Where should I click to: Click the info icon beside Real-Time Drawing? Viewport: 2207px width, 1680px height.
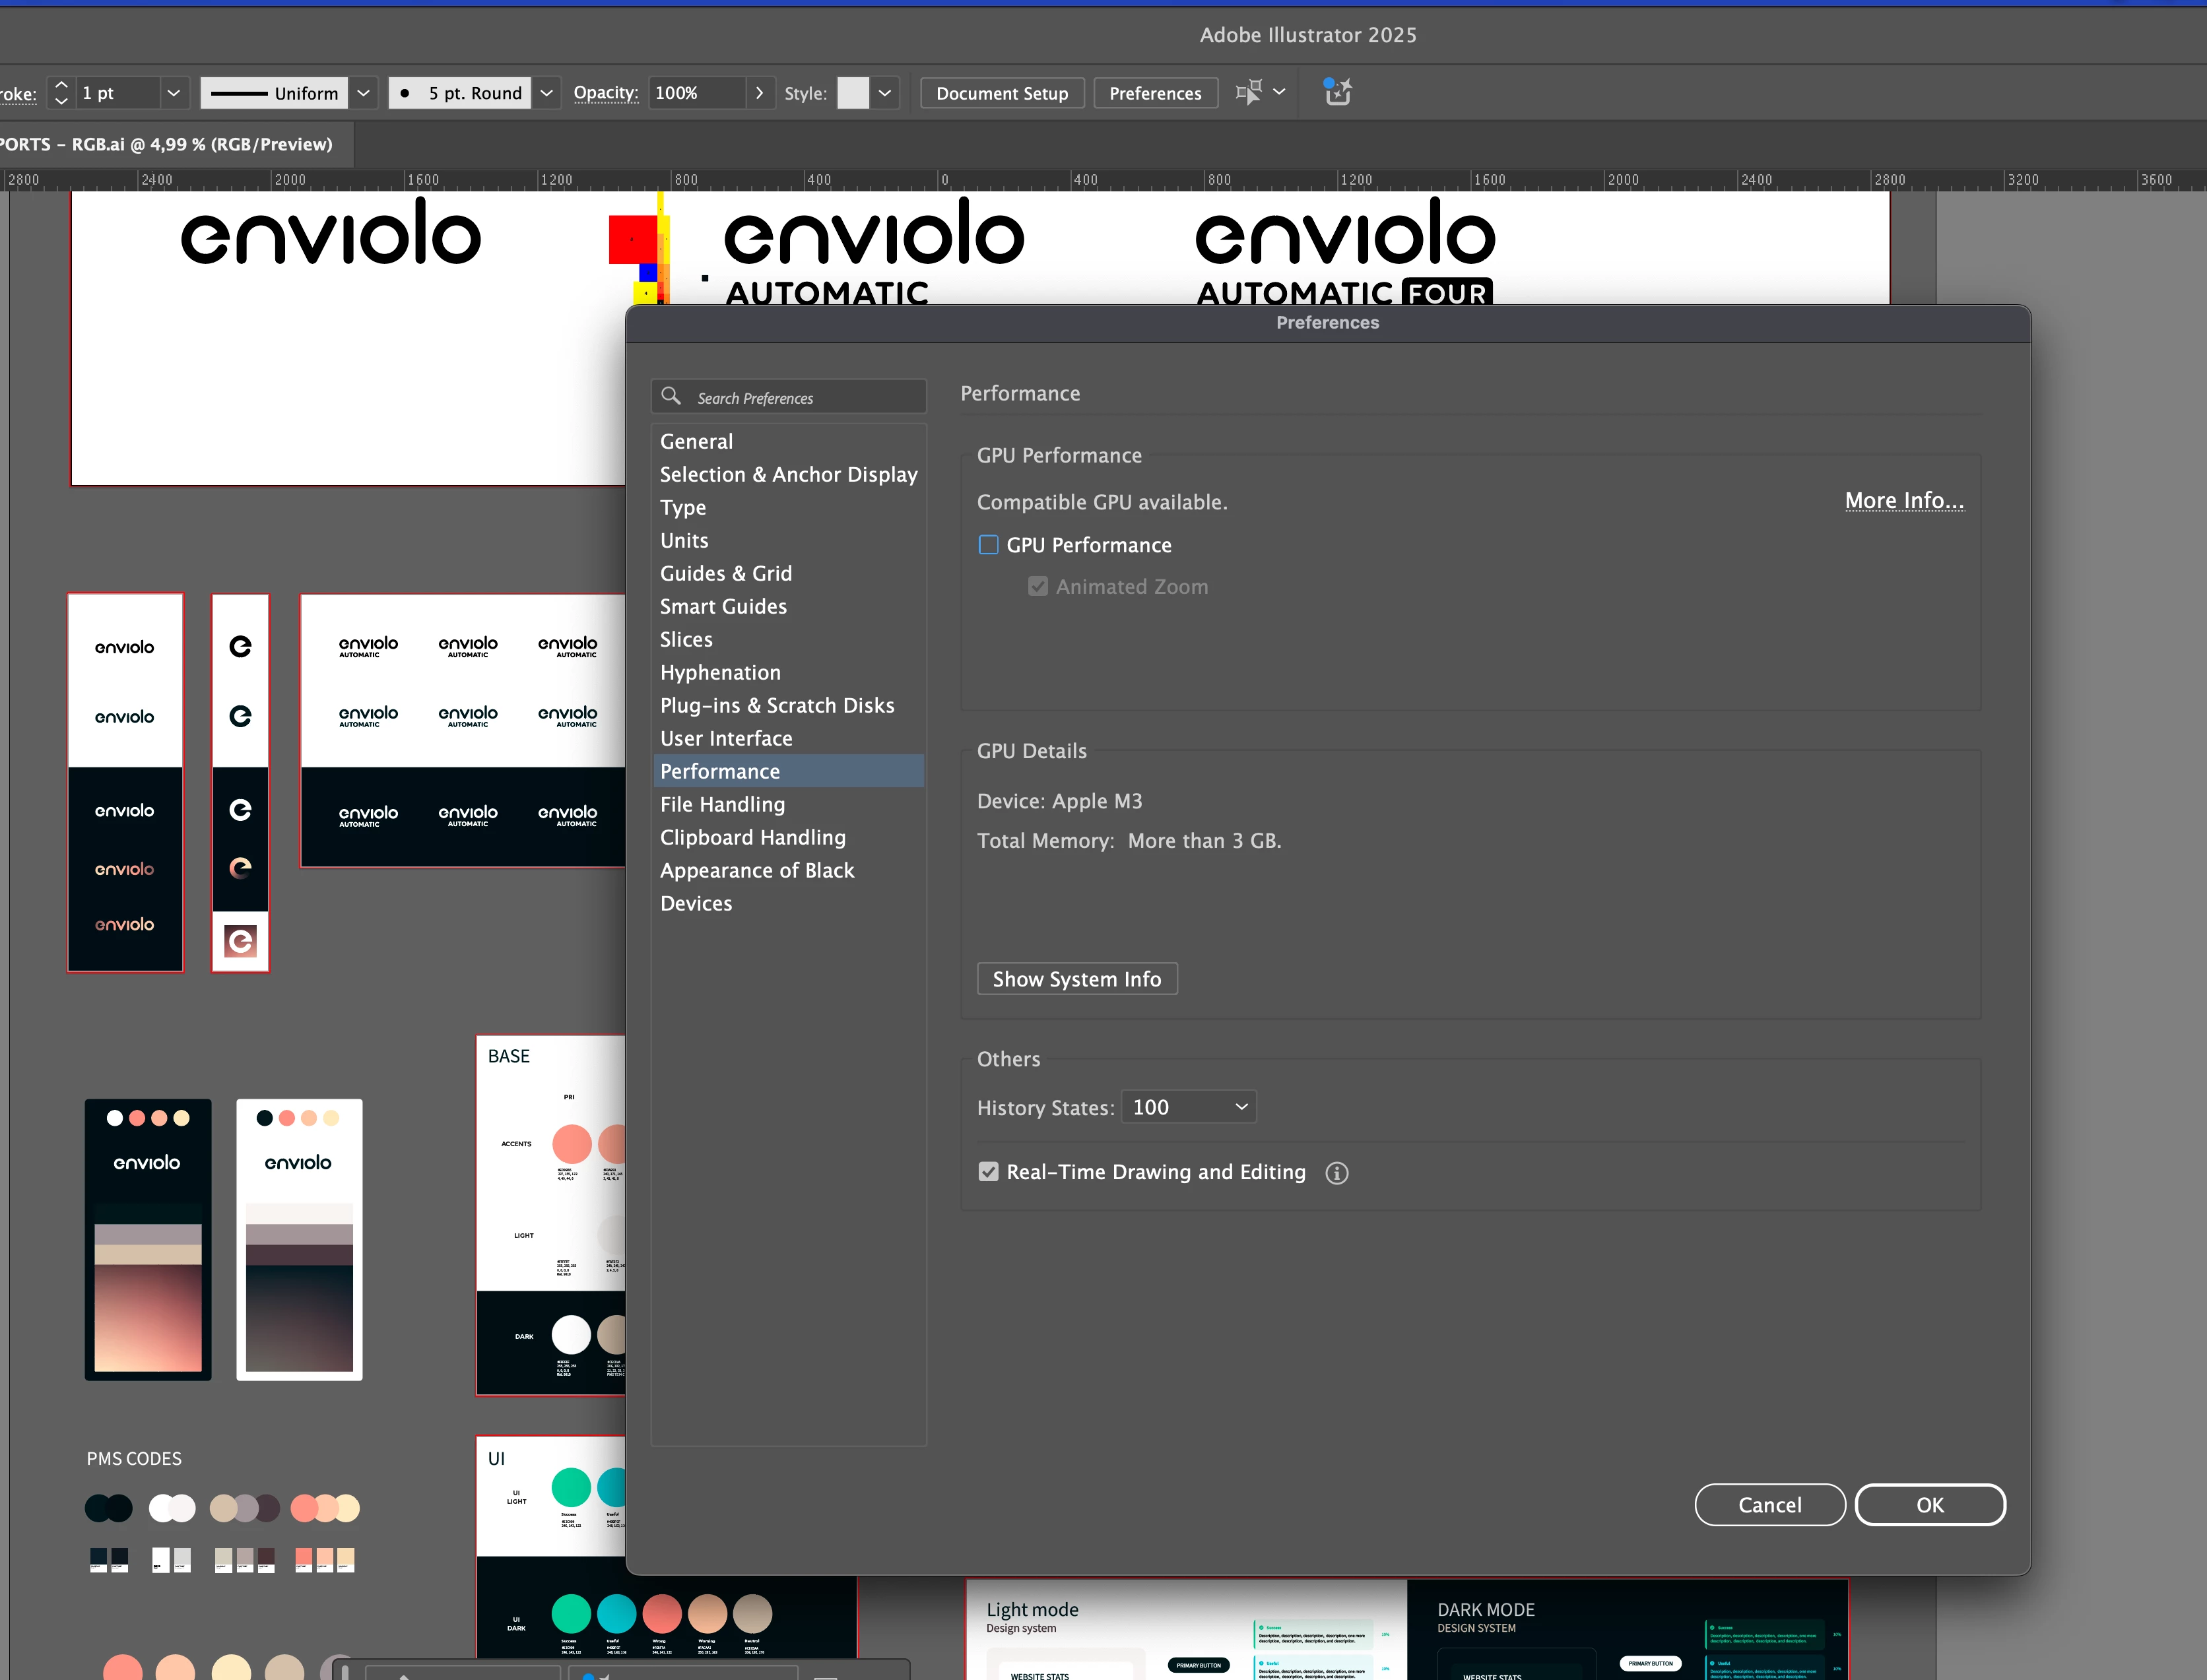point(1336,1173)
